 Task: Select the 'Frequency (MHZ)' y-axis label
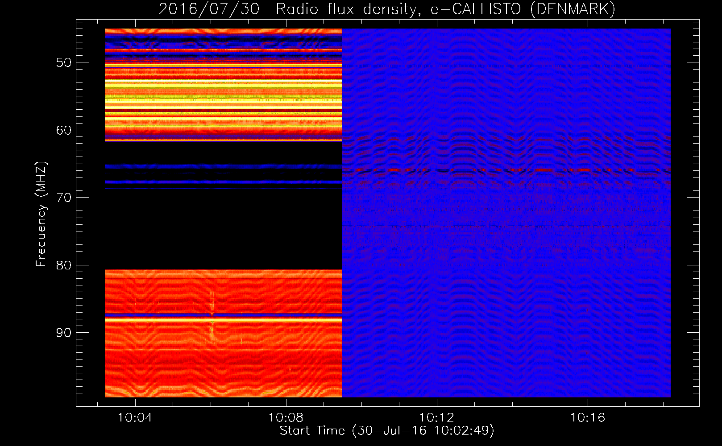41,214
